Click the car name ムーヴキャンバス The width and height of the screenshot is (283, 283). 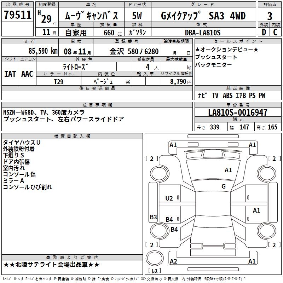(91, 16)
